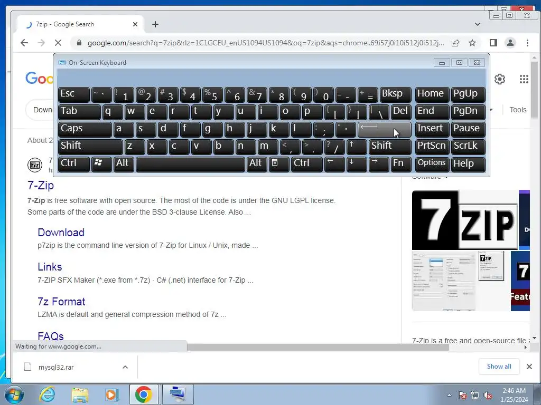The width and height of the screenshot is (541, 405).
Task: Toggle the right Ctrl key
Action: point(307,164)
